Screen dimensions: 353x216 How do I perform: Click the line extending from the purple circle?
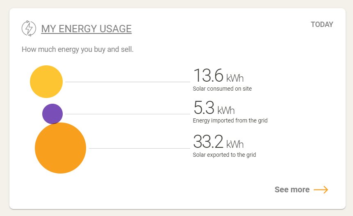point(127,114)
